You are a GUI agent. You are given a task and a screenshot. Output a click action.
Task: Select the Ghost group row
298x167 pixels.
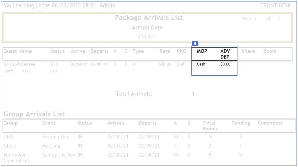point(10,146)
